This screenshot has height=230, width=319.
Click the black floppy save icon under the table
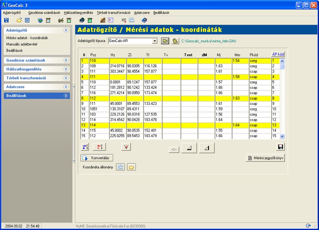281,147
